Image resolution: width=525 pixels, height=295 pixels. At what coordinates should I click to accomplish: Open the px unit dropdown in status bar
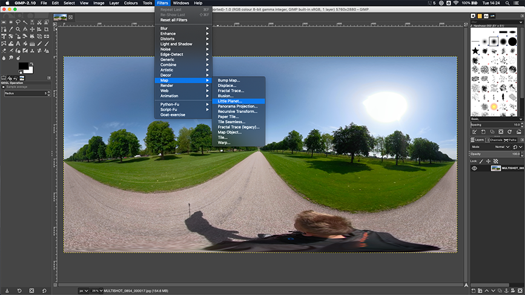[84, 291]
